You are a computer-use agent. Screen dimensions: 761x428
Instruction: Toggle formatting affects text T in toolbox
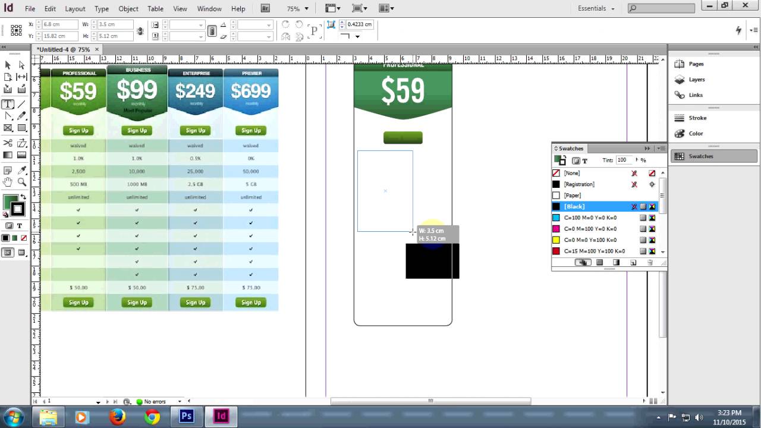tap(20, 226)
